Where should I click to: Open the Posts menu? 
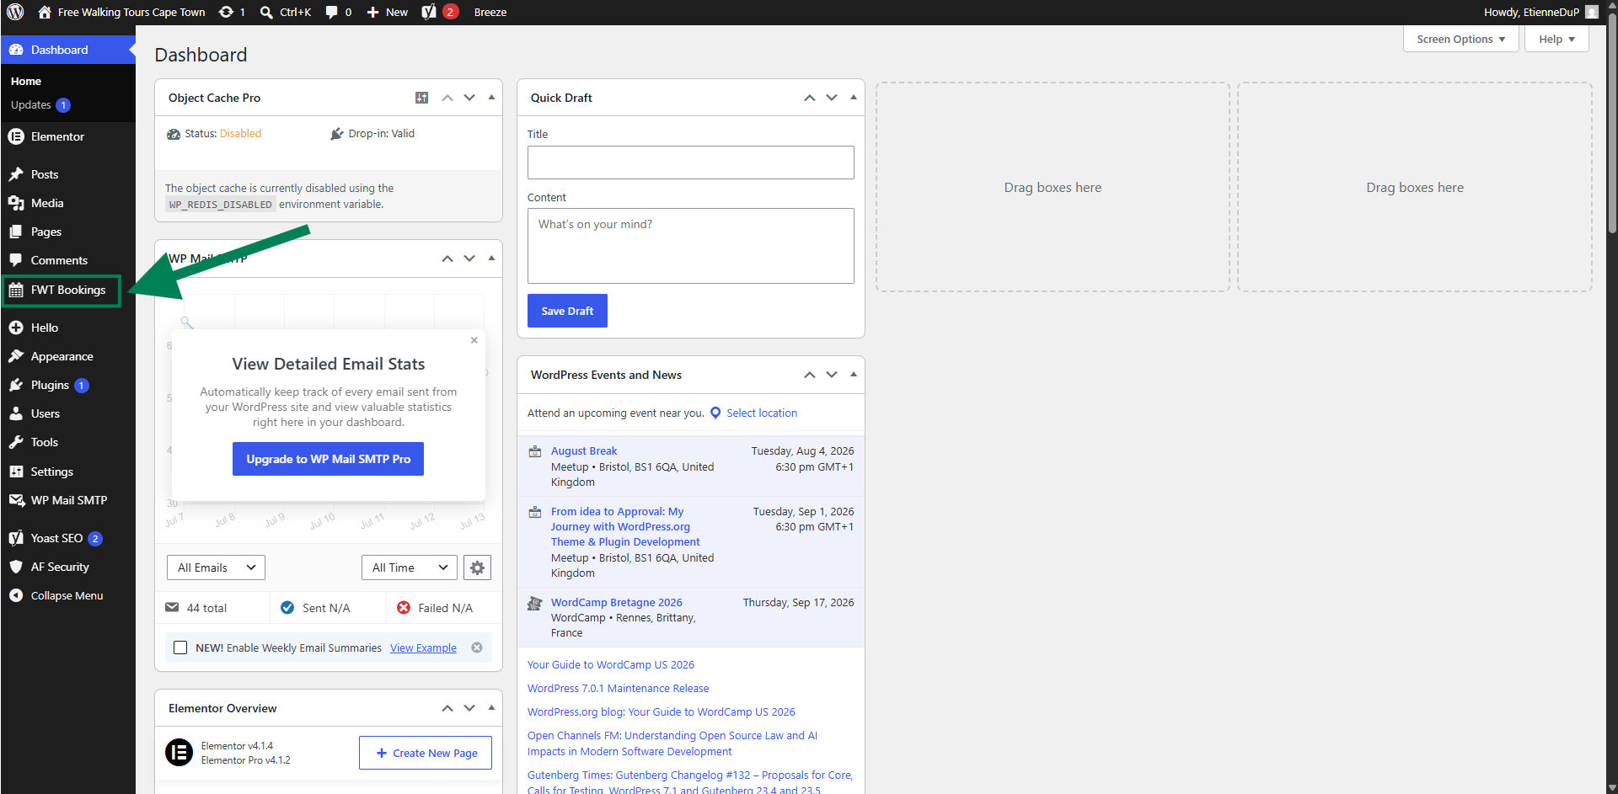coord(67,174)
